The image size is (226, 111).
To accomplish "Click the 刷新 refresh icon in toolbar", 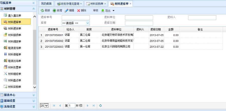I will click(42, 11).
